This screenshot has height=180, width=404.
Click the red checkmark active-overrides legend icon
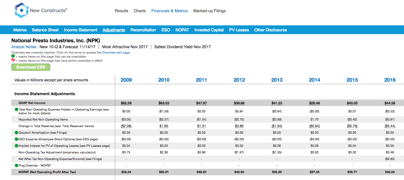pos(13,60)
